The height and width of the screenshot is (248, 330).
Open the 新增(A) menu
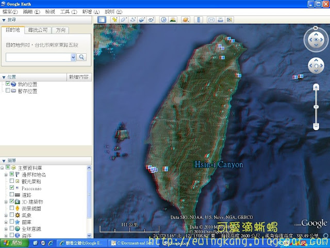(x=91, y=12)
